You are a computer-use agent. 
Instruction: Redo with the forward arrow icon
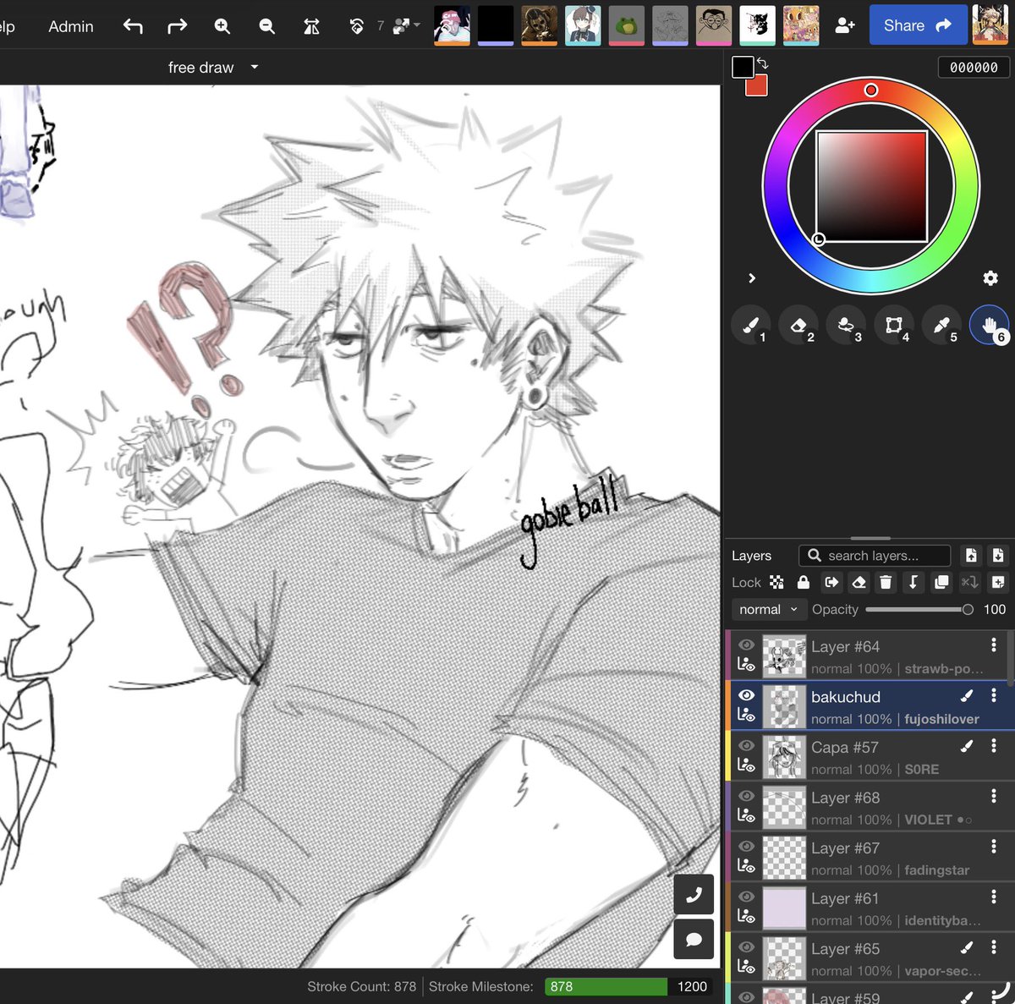pos(177,26)
